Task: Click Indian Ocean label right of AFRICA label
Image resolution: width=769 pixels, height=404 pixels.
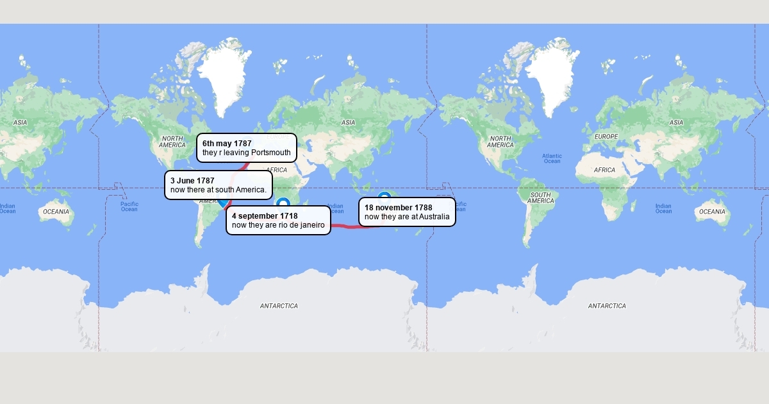Action: (x=663, y=208)
